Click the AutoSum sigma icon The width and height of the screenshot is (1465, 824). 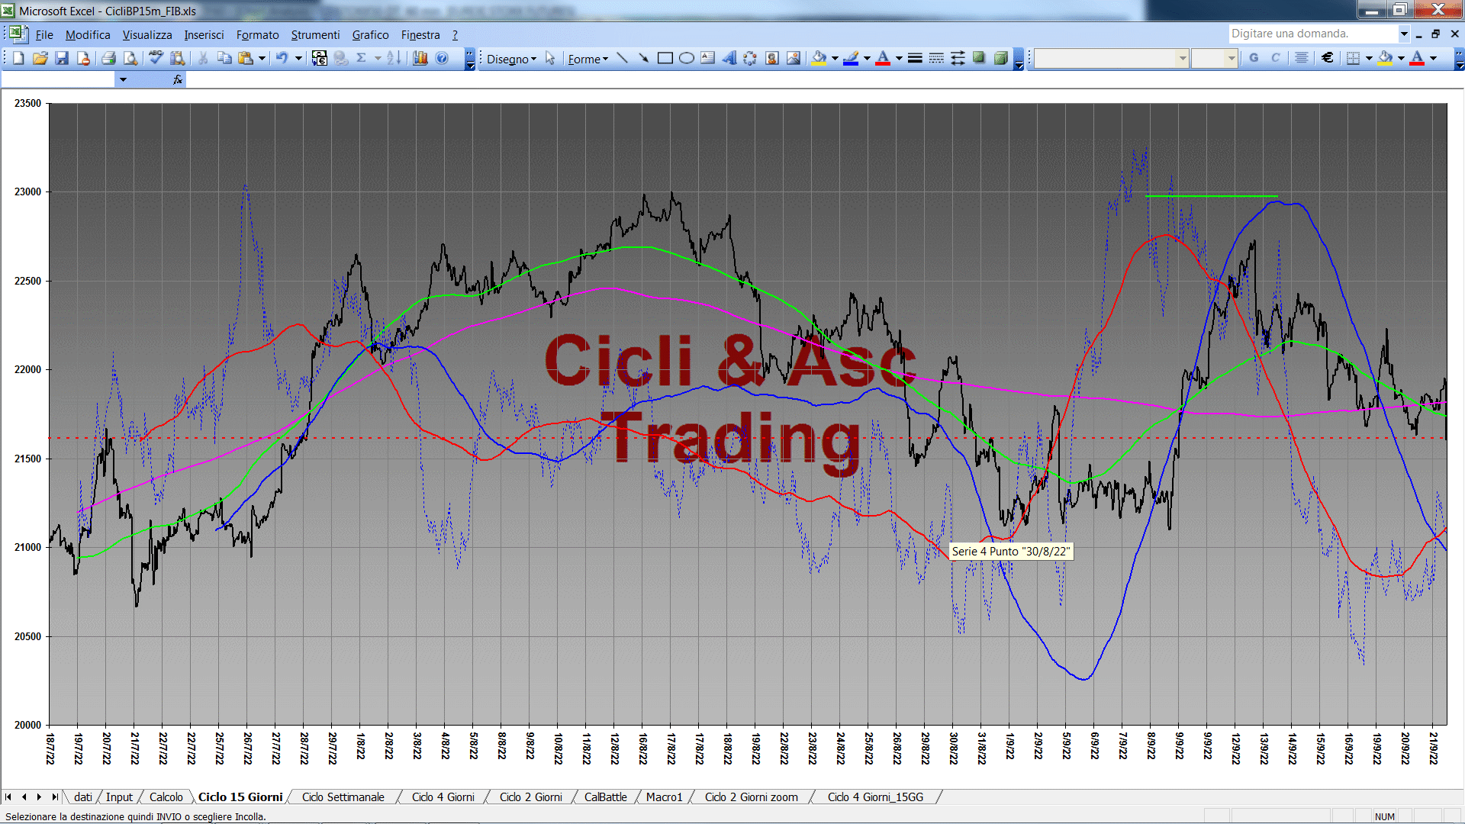[362, 58]
